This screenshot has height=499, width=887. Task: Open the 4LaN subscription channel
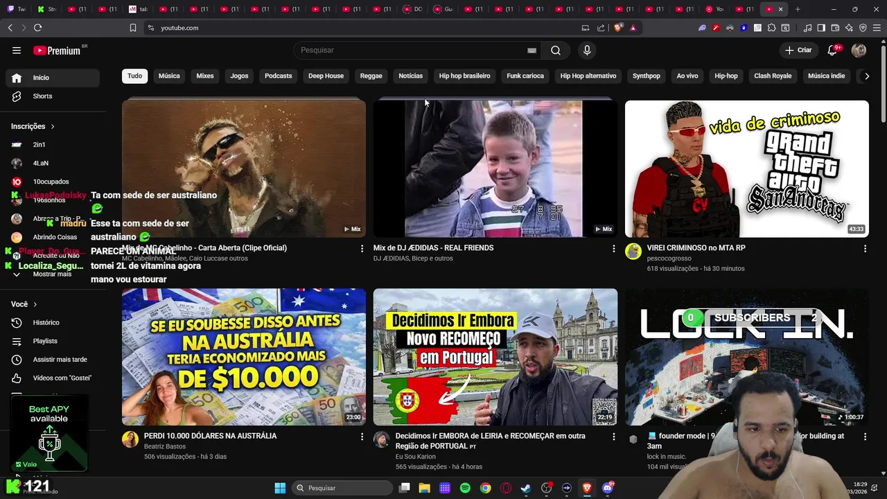click(52, 164)
